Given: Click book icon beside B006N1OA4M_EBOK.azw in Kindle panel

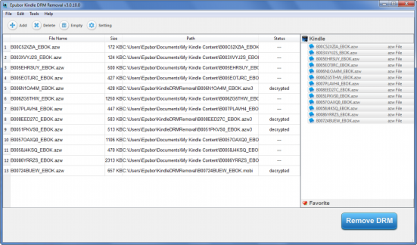Looking at the screenshot, I should pyautogui.click(x=311, y=71).
